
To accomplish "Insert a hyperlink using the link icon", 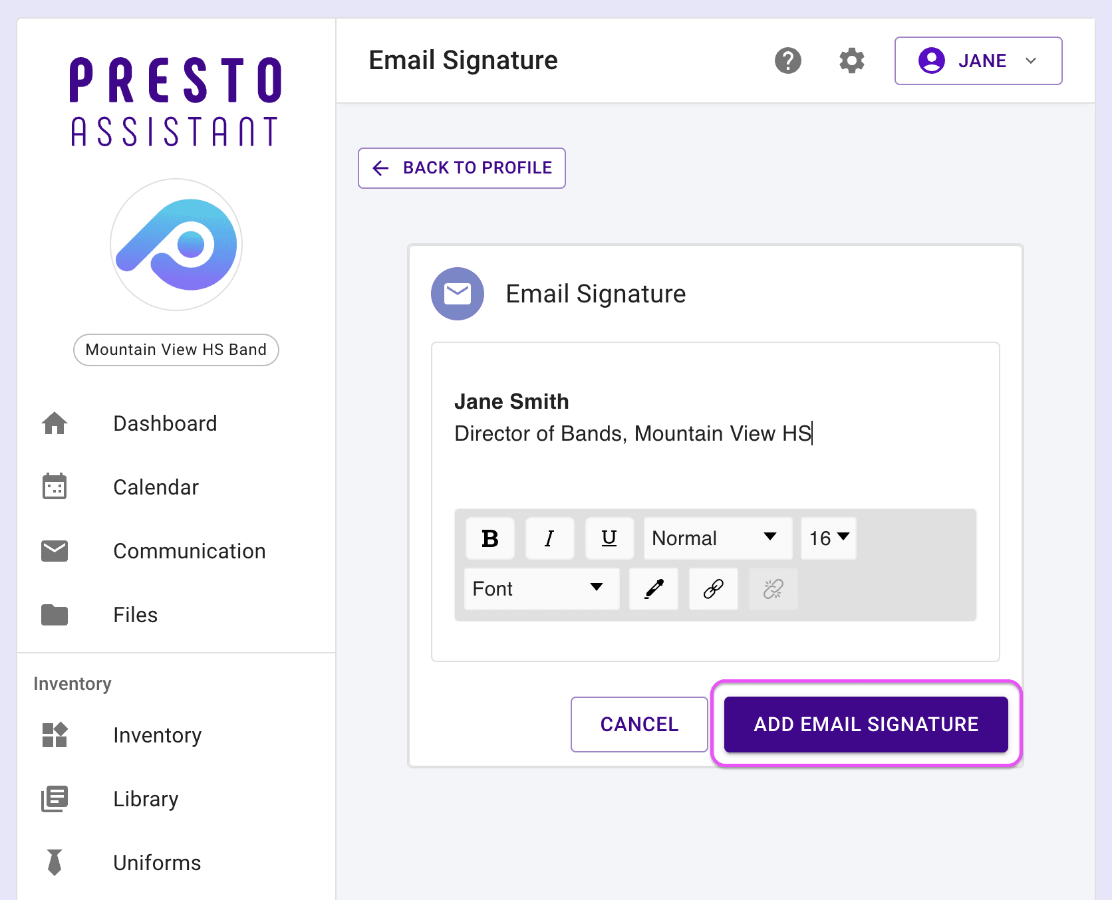I will click(712, 589).
